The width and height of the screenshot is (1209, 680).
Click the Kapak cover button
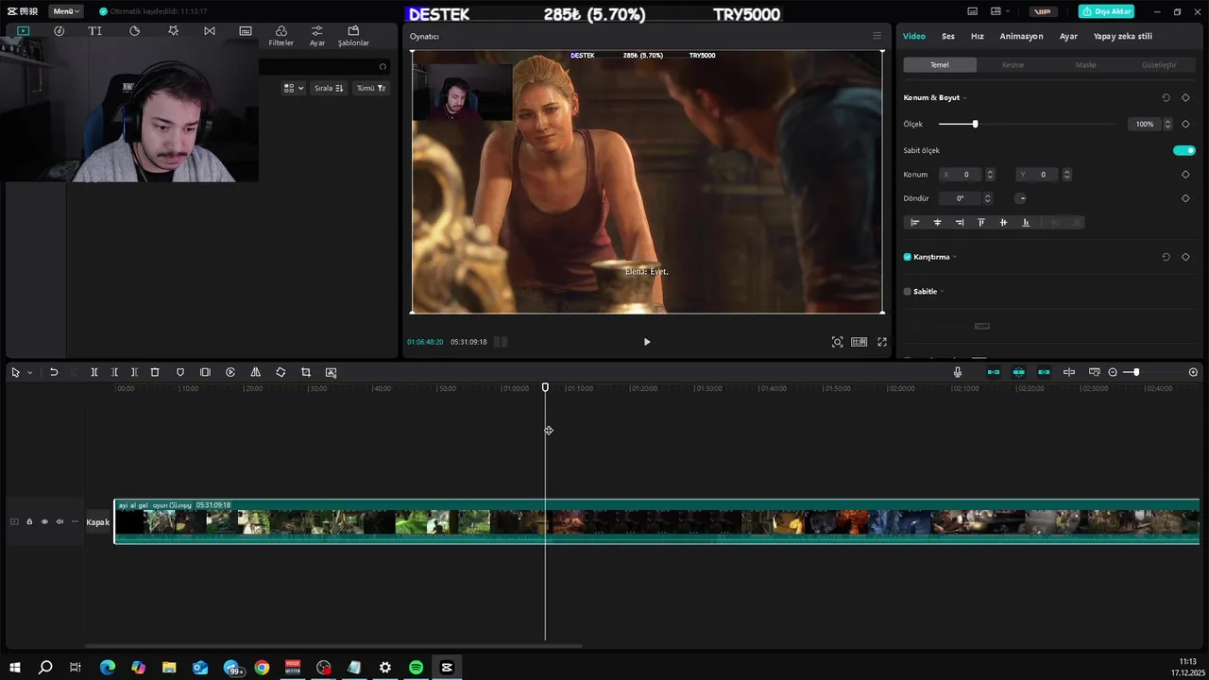[x=98, y=522]
